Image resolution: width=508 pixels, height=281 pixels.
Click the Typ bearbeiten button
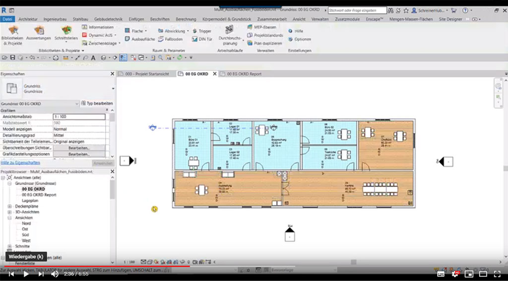pyautogui.click(x=97, y=103)
